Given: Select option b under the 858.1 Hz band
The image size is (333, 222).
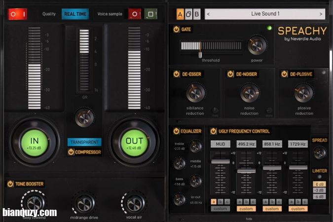Looking at the screenshot, I should [x=272, y=202].
